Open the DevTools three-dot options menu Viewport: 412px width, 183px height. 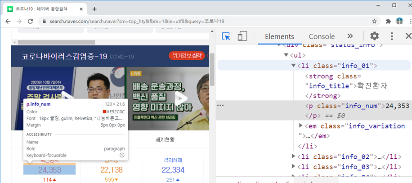pos(392,36)
